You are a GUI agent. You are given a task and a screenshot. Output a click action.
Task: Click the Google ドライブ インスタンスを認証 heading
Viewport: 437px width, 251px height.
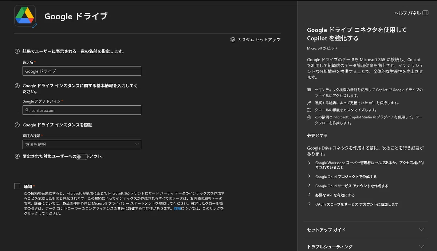pos(57,125)
